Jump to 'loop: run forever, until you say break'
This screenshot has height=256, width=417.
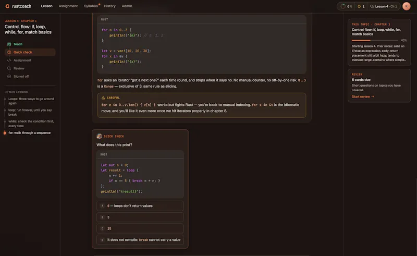click(x=30, y=112)
